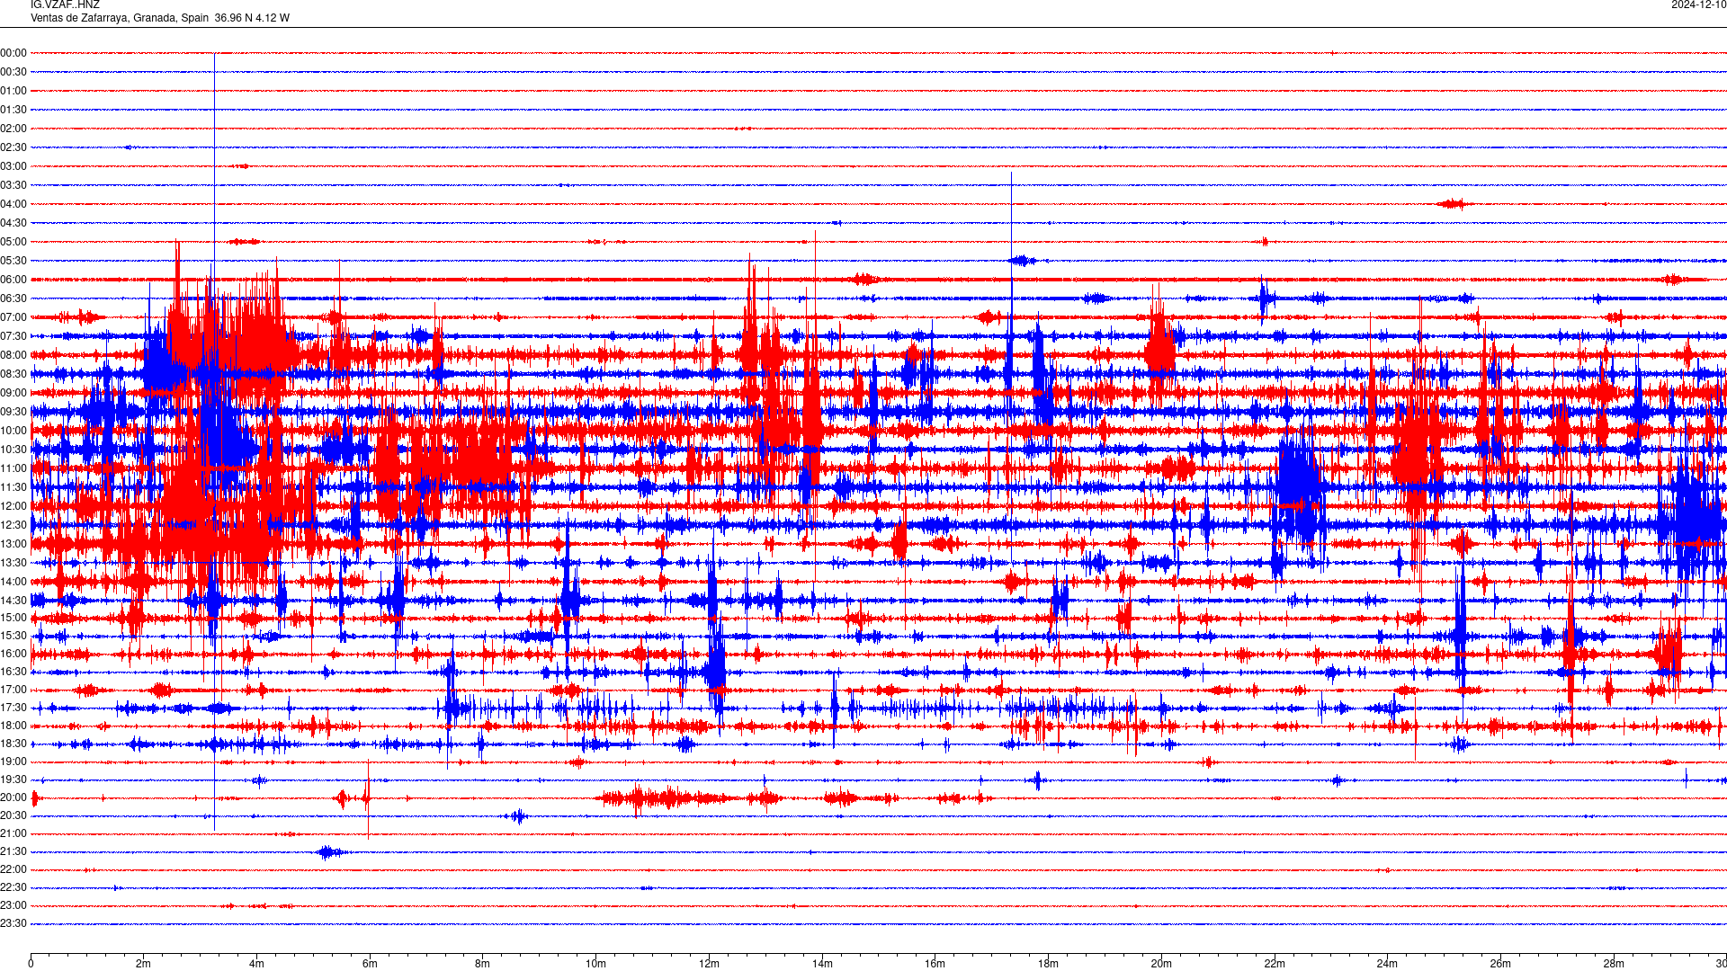
Task: Select the 14:30 time label
Action: 13,601
